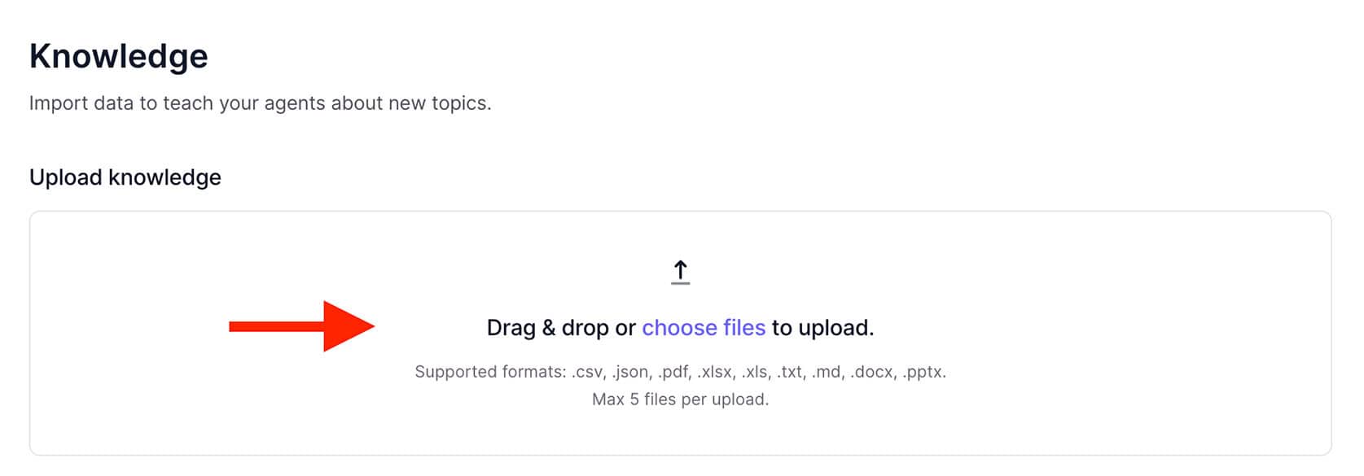Image resolution: width=1364 pixels, height=476 pixels.
Task: Click the words to upload after the link
Action: [822, 328]
